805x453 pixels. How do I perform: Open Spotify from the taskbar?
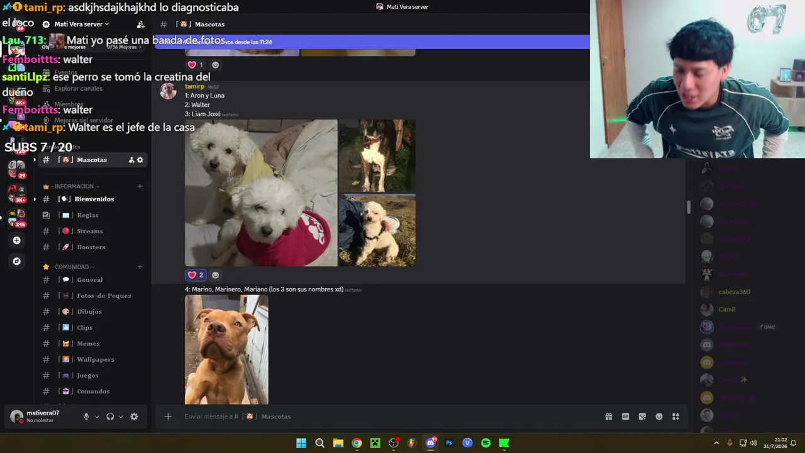486,443
